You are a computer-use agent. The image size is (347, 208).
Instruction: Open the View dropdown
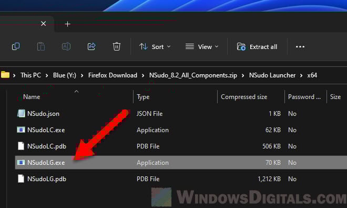click(202, 47)
